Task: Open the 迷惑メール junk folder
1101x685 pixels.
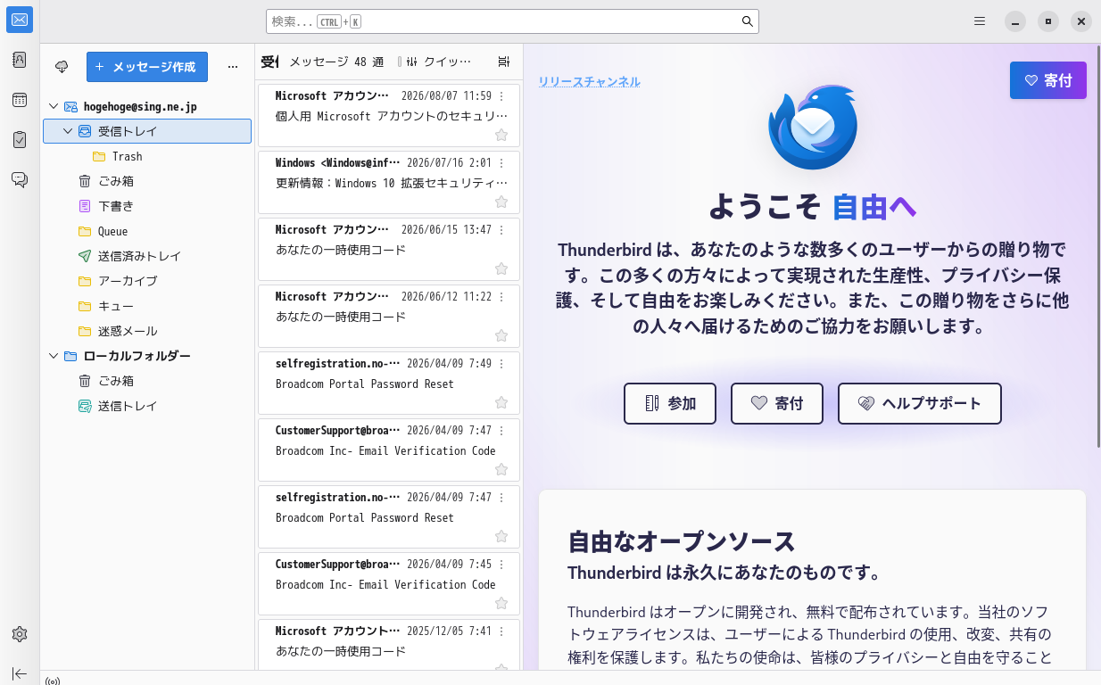Action: click(147, 331)
